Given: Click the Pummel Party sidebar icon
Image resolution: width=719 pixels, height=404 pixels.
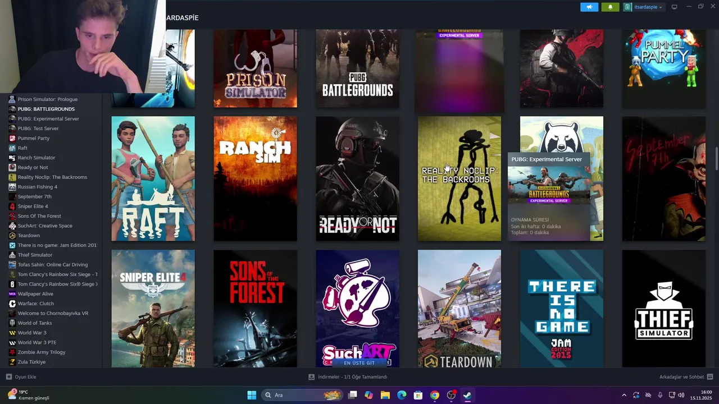Looking at the screenshot, I should (x=12, y=138).
